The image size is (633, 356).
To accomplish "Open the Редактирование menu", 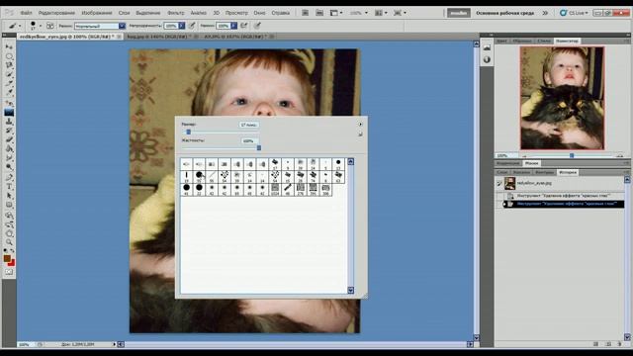I will [x=56, y=13].
